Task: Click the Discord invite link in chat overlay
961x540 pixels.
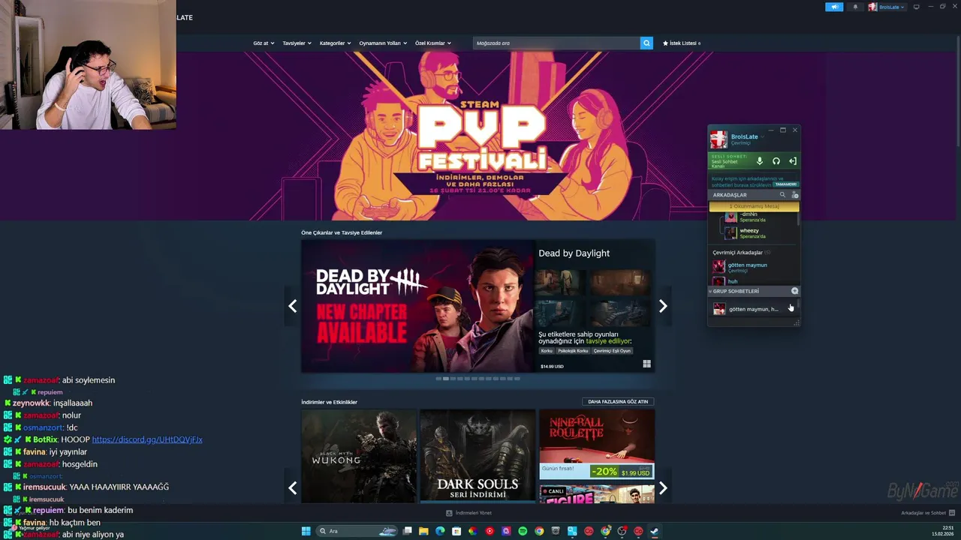Action: 147,439
